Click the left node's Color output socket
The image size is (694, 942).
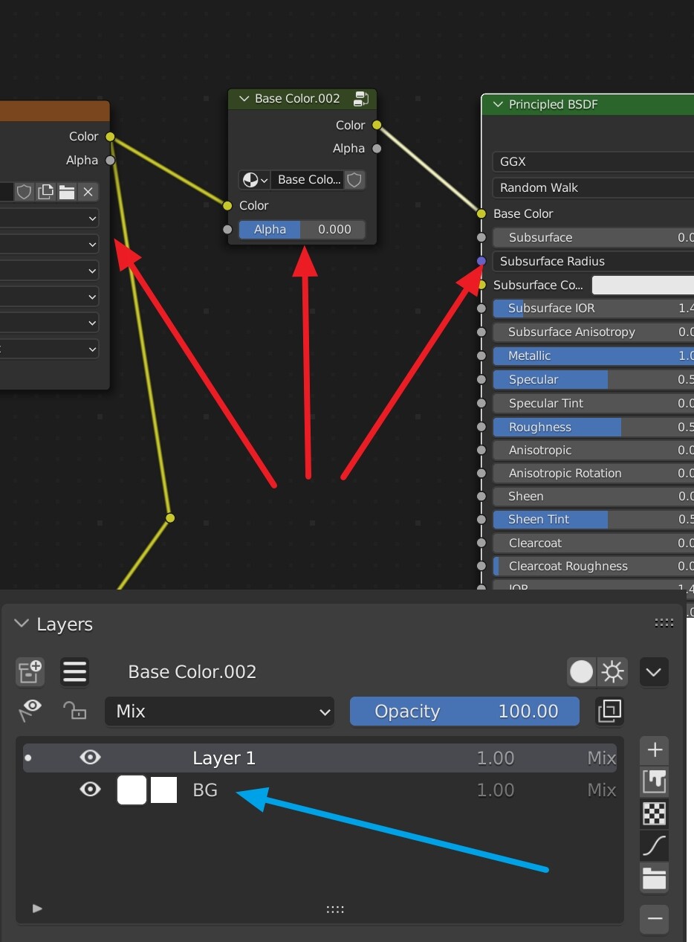[110, 137]
